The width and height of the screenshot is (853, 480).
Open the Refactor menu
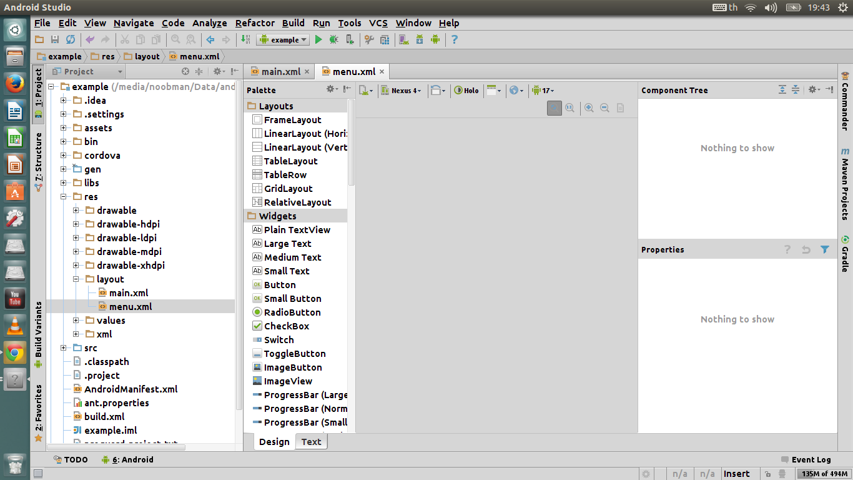click(255, 23)
